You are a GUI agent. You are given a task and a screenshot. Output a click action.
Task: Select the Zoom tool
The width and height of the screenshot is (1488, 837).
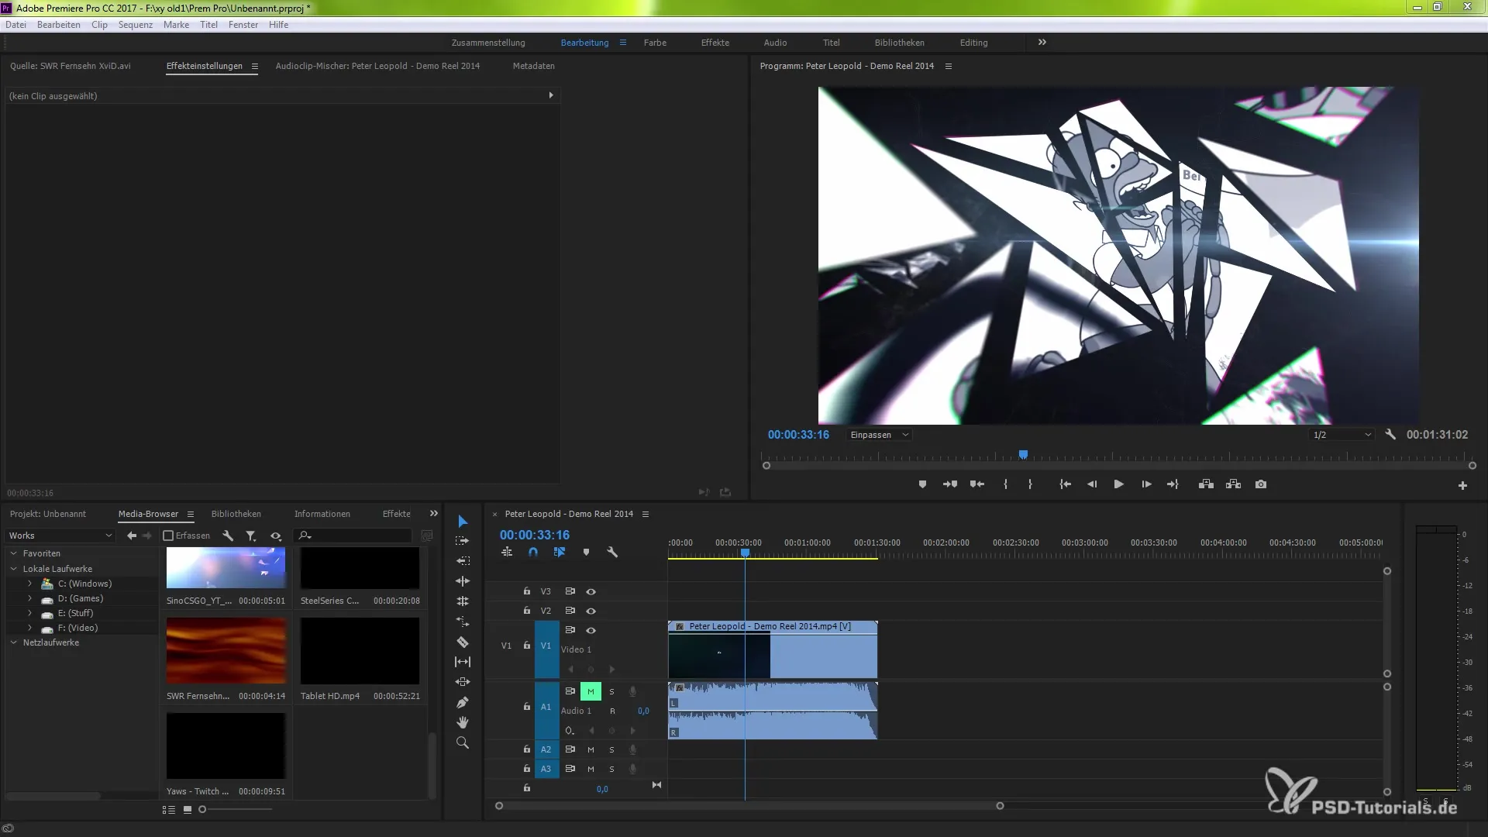(x=463, y=742)
